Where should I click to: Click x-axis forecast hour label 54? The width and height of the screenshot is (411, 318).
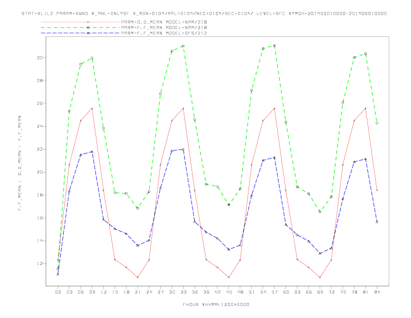263,292
